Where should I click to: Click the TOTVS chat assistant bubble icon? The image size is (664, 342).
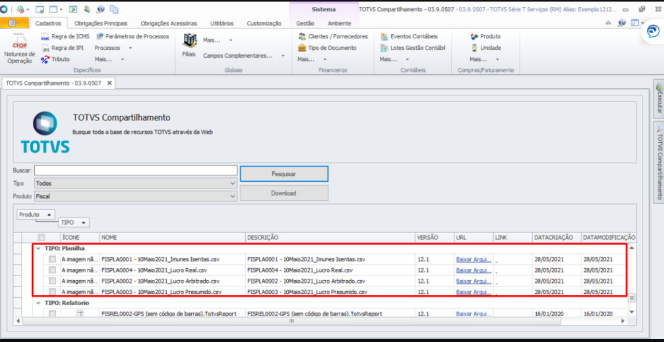(653, 32)
